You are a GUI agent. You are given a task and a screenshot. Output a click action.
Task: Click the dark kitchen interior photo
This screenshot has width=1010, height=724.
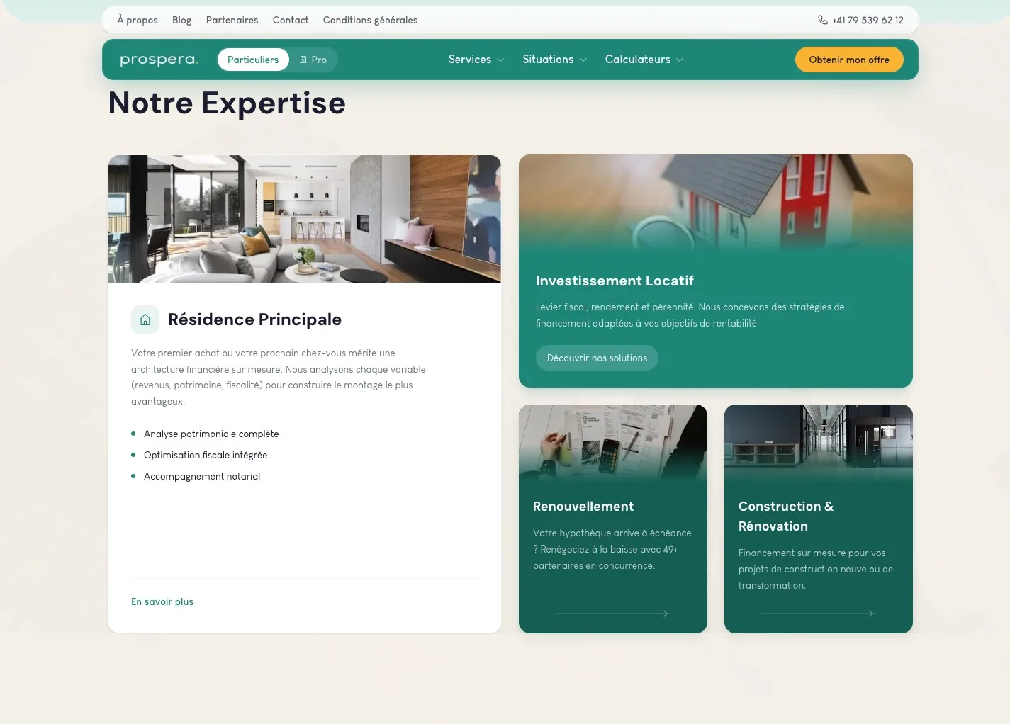[x=819, y=443]
